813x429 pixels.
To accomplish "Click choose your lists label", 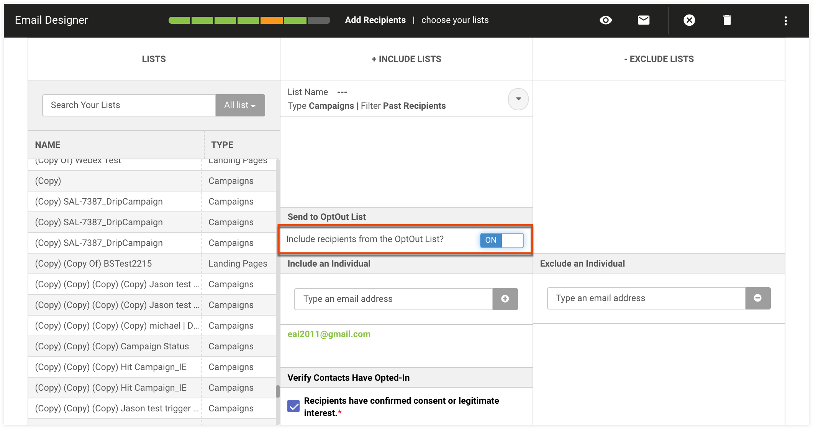I will 455,20.
